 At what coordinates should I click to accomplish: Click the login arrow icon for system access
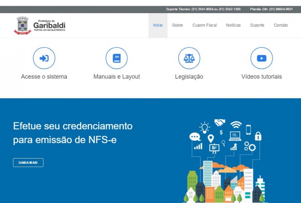(x=44, y=58)
